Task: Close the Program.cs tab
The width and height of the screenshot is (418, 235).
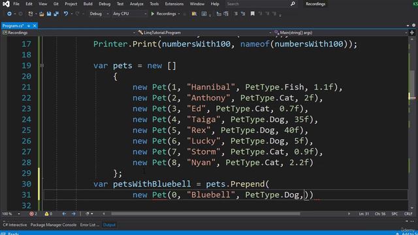Action: 35,26
